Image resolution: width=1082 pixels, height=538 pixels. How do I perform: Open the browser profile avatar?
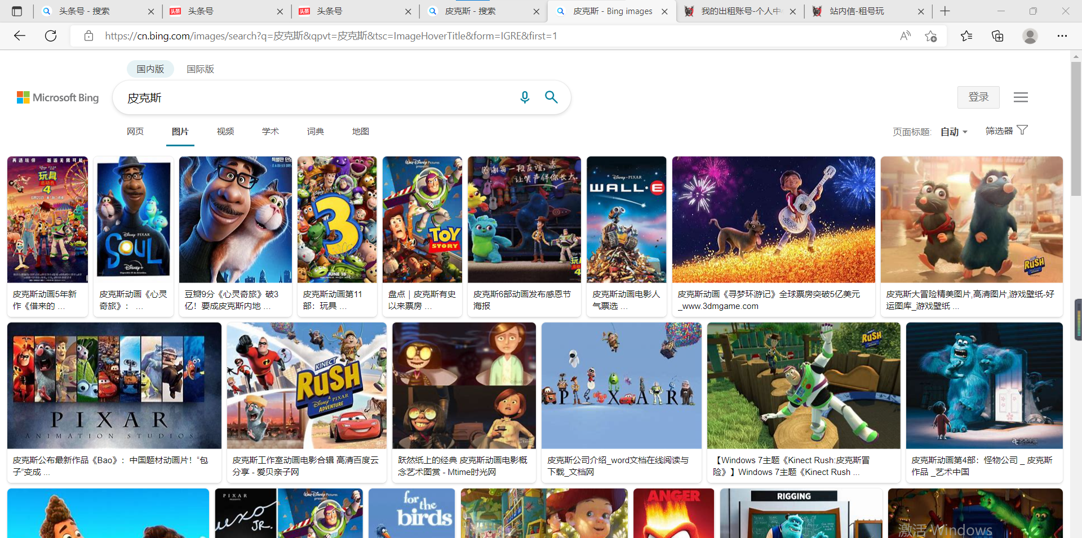click(1030, 36)
